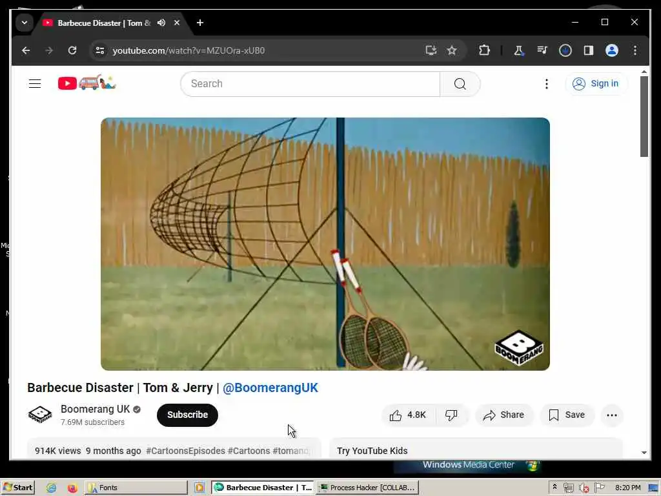Click the 914K views description text
The width and height of the screenshot is (661, 496).
57,451
